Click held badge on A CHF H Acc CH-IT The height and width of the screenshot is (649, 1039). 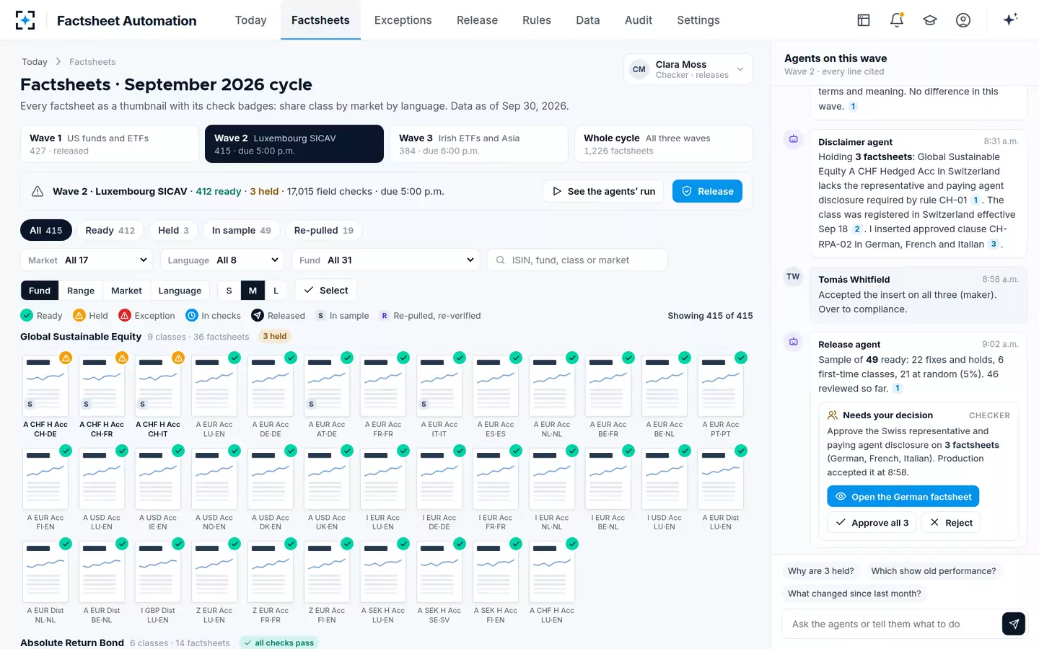tap(178, 358)
